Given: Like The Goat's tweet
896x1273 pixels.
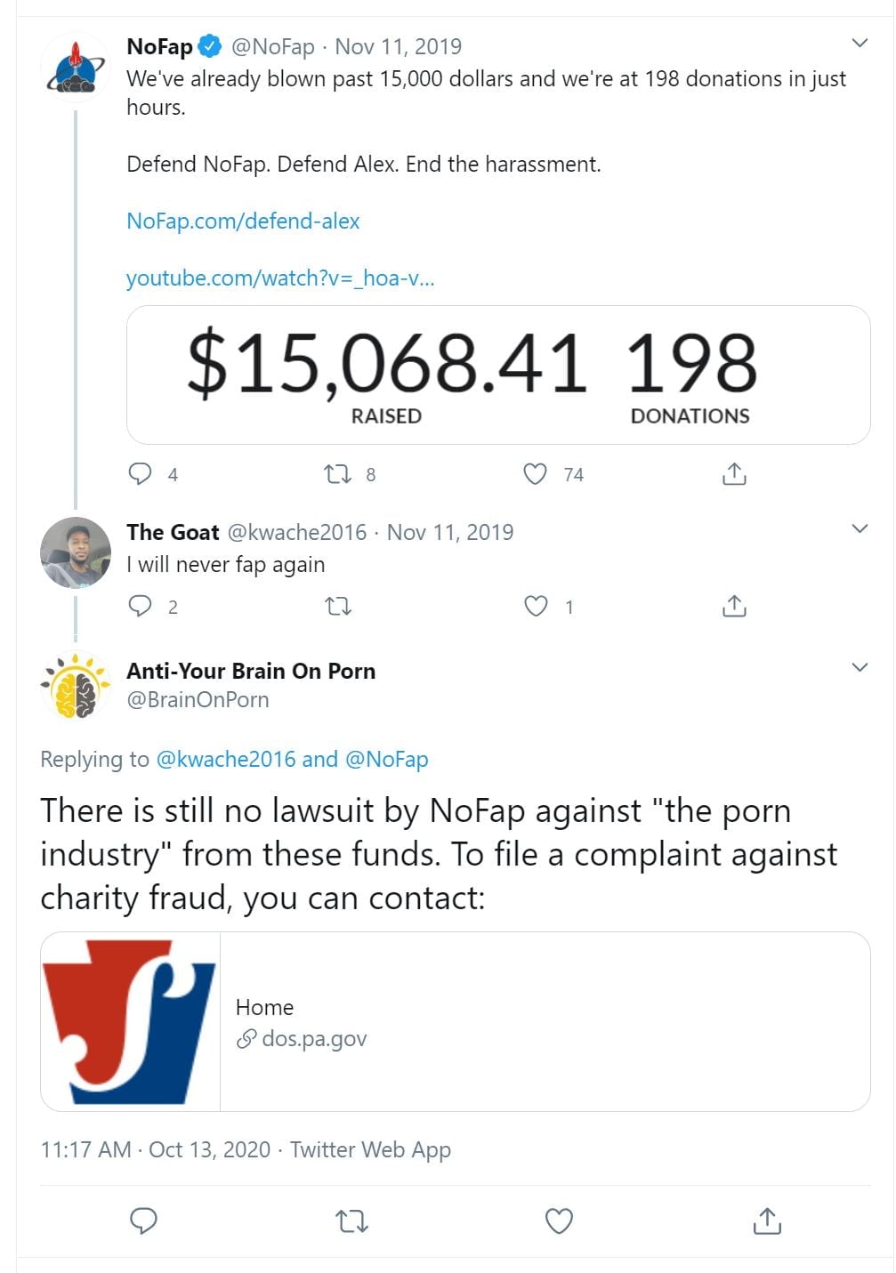Looking at the screenshot, I should click(536, 607).
